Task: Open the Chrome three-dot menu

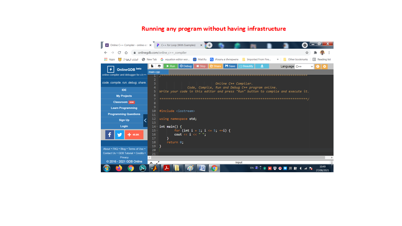Action: [329, 53]
